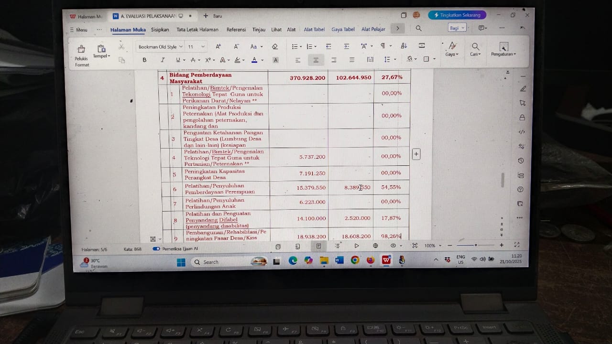Click the bulleted list icon
The width and height of the screenshot is (612, 344).
pyautogui.click(x=295, y=47)
